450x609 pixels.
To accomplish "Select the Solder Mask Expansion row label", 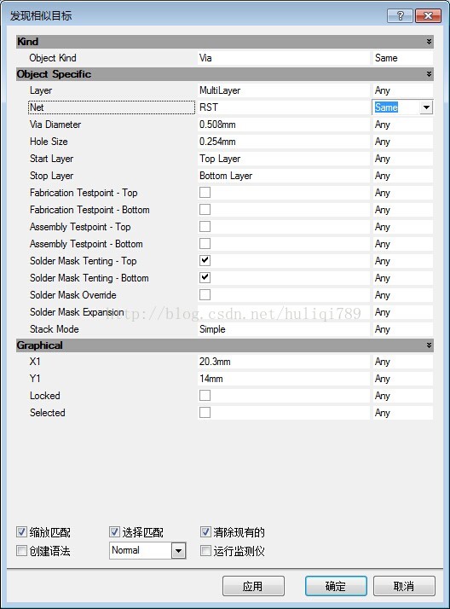I will (77, 312).
